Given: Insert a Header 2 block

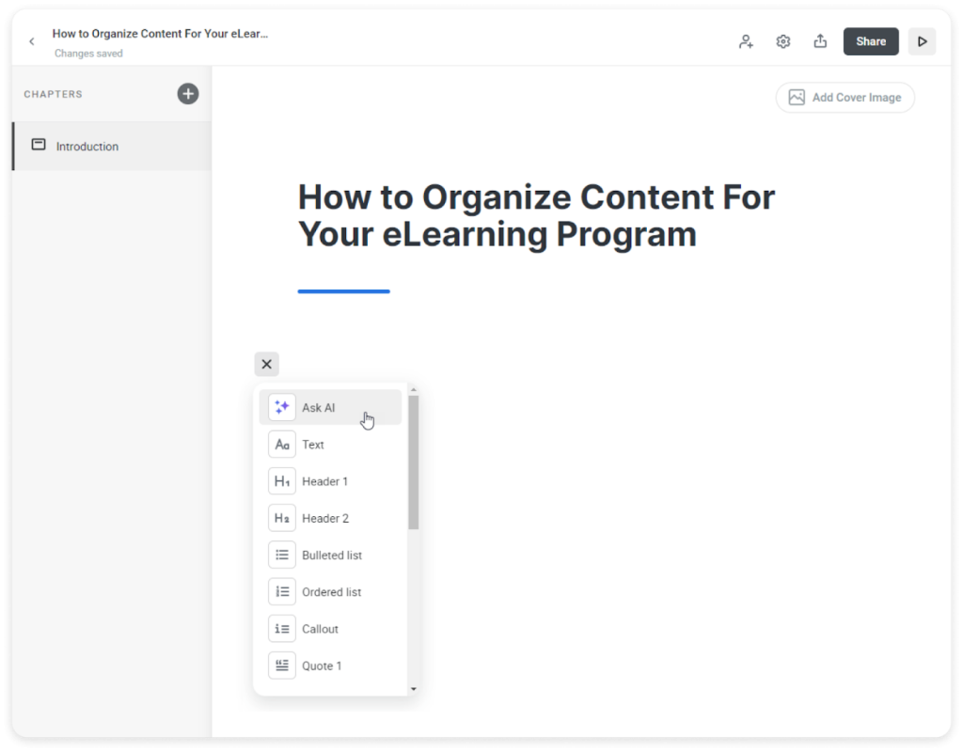Looking at the screenshot, I should click(x=330, y=518).
